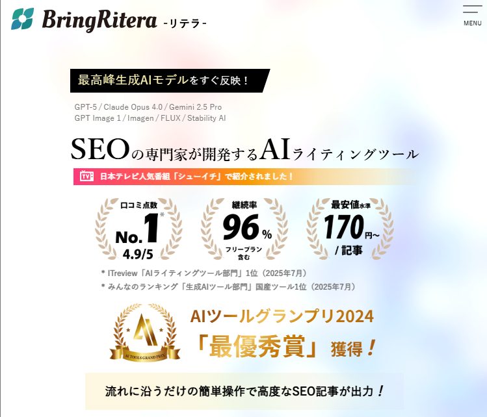Click the リテラ subtitle next to the logo
The image size is (487, 417).
[185, 23]
